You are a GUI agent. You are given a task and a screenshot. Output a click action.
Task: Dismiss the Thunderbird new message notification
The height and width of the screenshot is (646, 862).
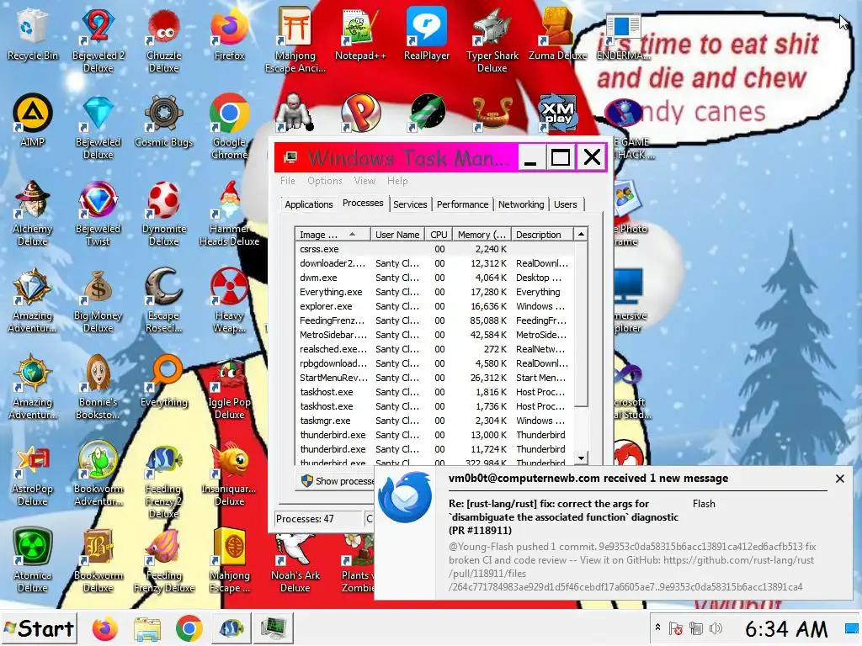[x=839, y=479]
